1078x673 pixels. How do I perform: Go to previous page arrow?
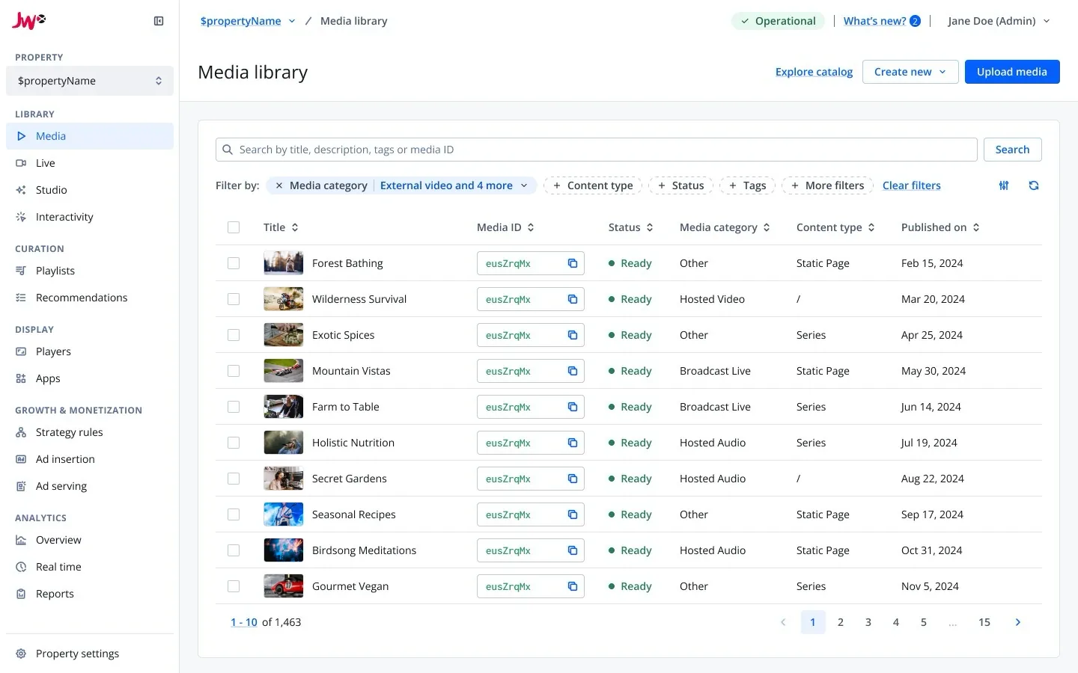tap(783, 622)
